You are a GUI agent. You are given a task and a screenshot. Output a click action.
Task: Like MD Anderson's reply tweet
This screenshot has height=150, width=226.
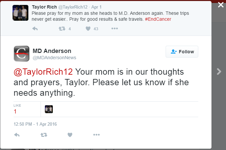click(70, 135)
